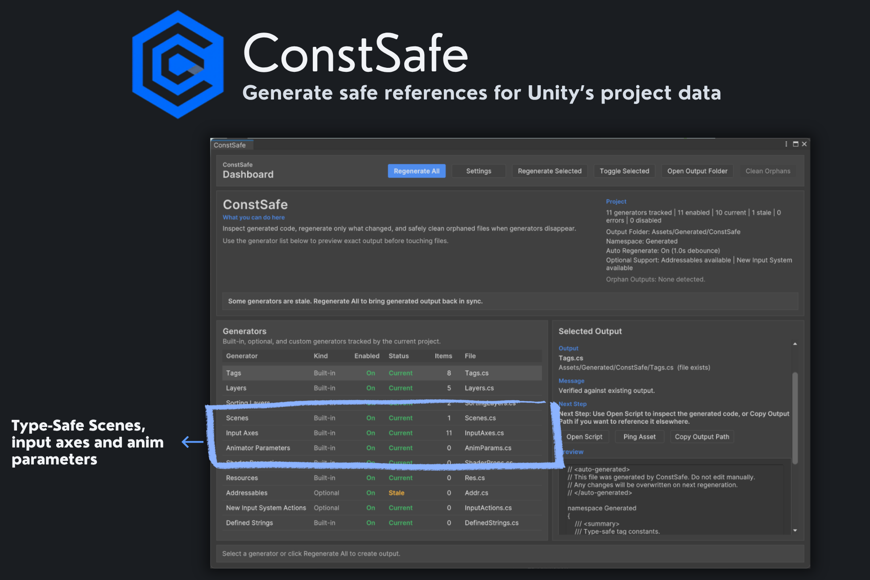Select the Tags generator row

(x=382, y=373)
